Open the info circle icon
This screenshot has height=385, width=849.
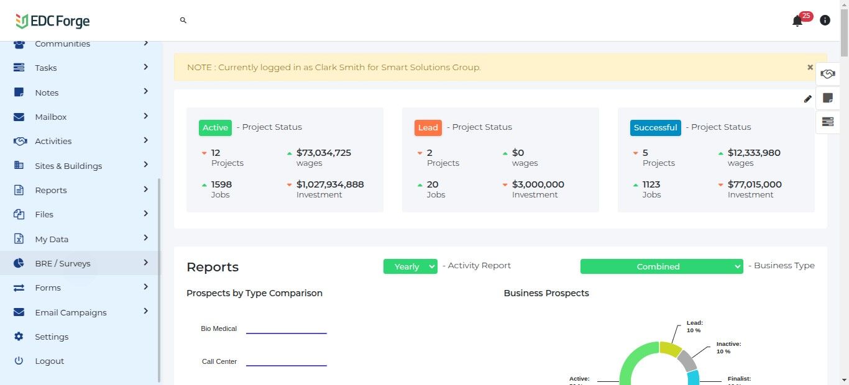coord(825,20)
